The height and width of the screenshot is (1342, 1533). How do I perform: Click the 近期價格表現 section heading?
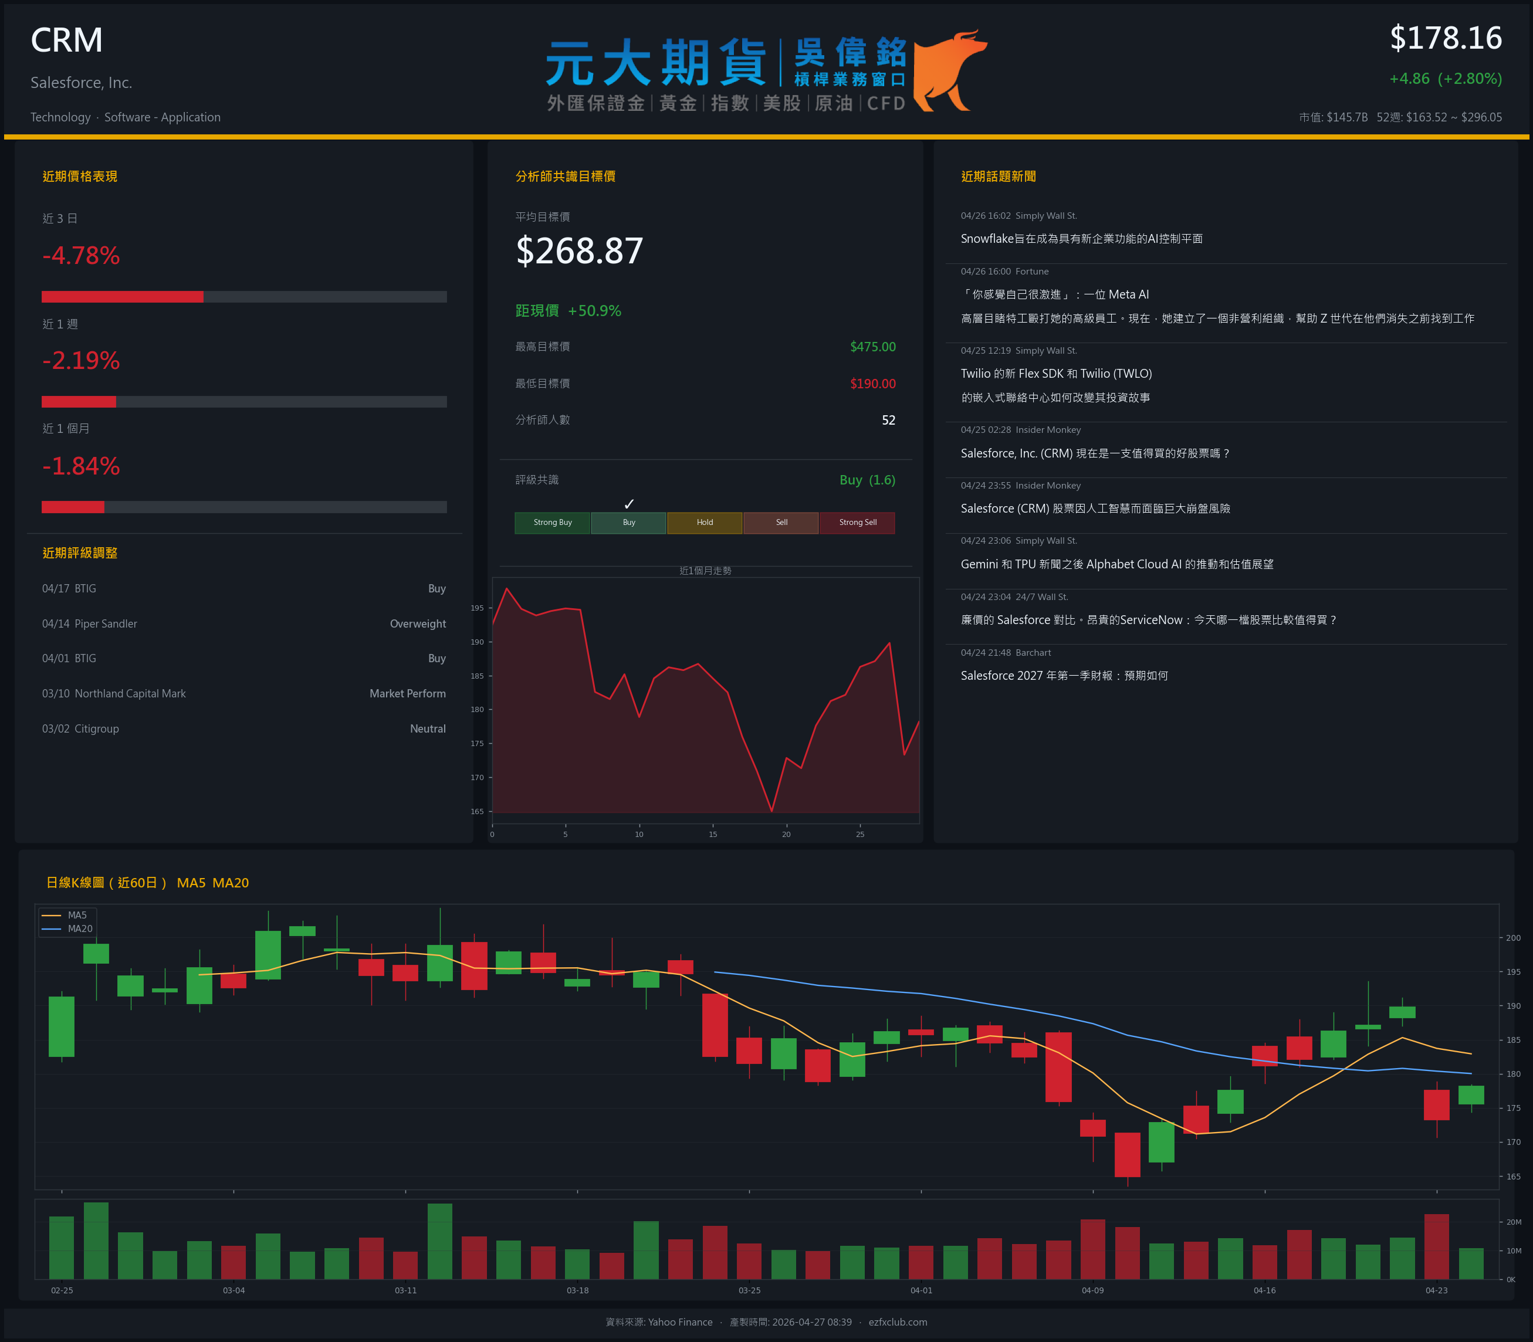click(80, 177)
